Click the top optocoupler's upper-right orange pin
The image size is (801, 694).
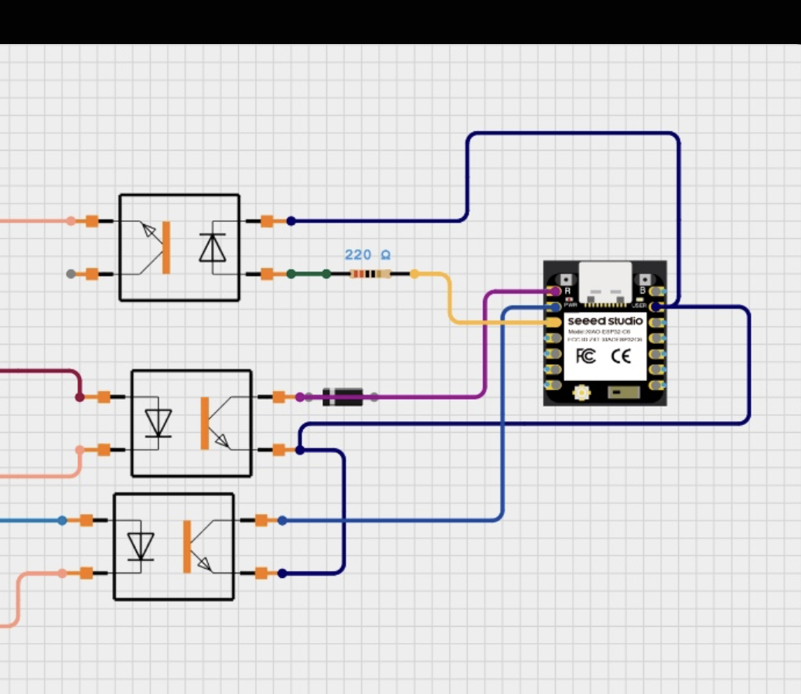(267, 221)
